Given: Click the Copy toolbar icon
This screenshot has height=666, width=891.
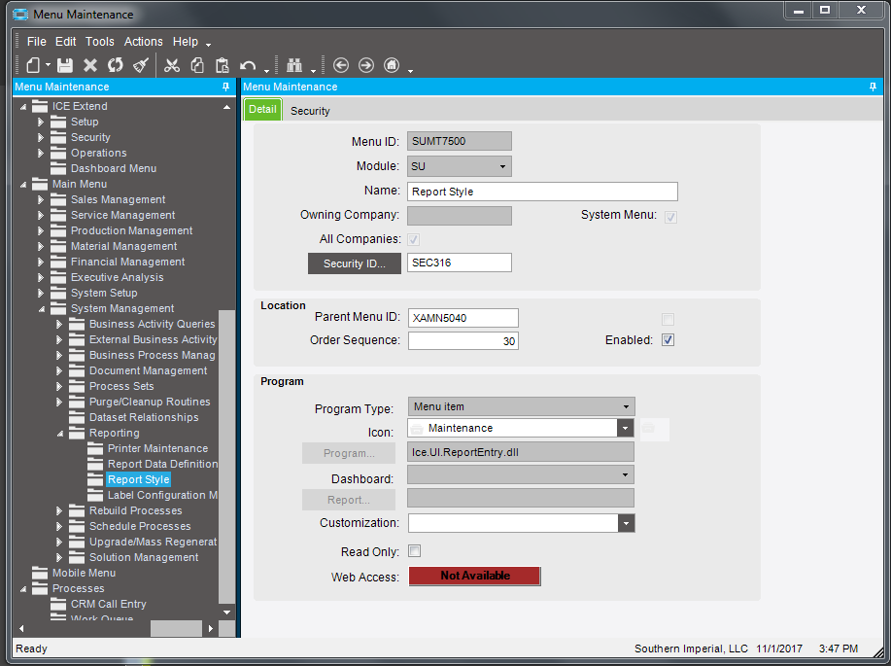Looking at the screenshot, I should tap(197, 65).
